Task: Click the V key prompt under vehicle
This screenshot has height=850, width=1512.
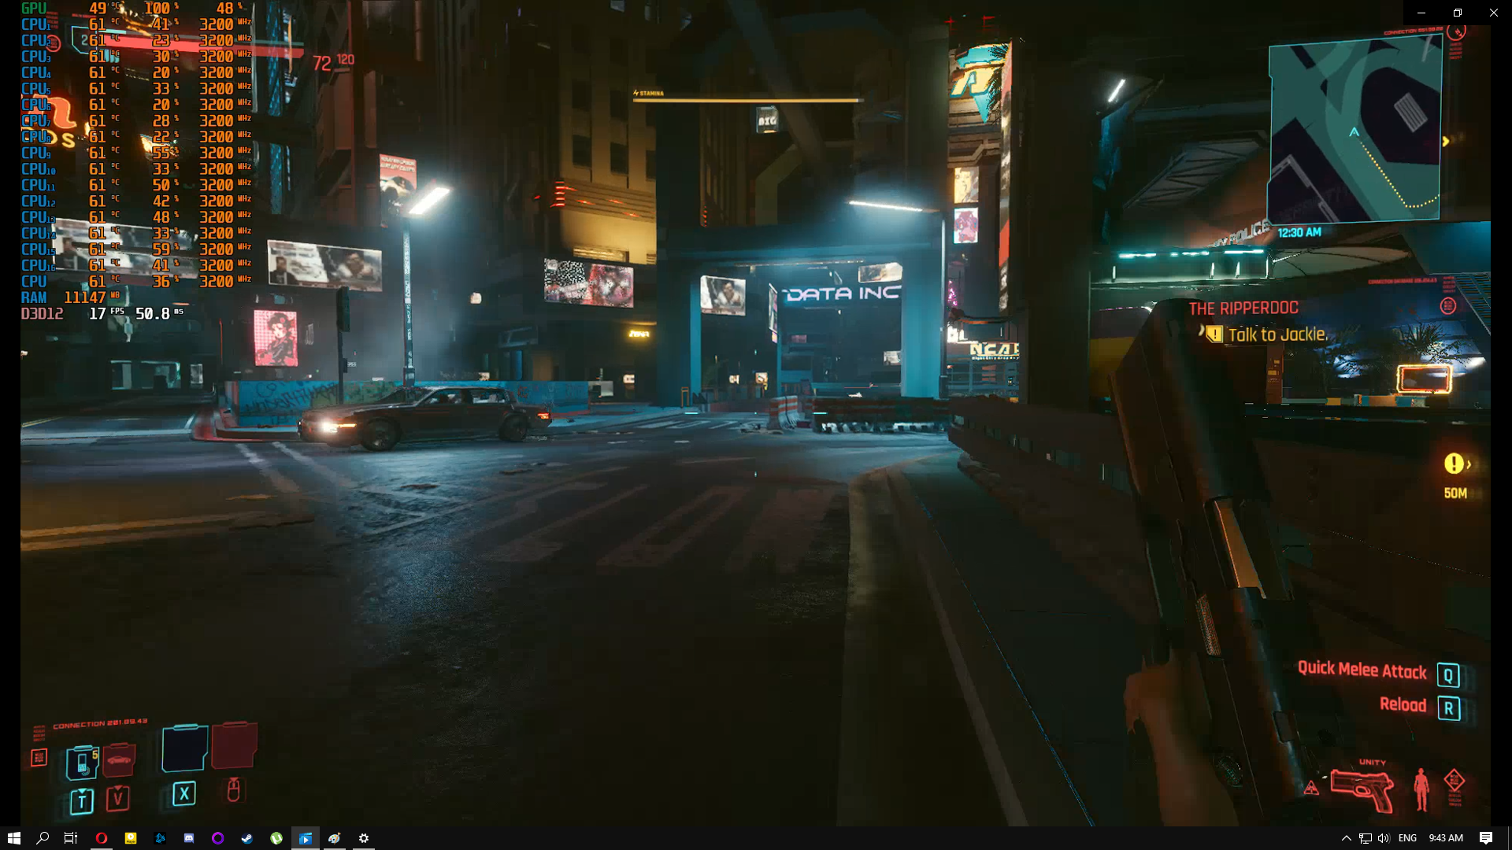Action: (117, 799)
